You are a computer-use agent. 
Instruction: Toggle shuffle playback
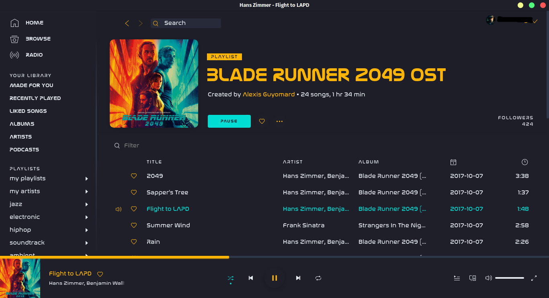[231, 278]
